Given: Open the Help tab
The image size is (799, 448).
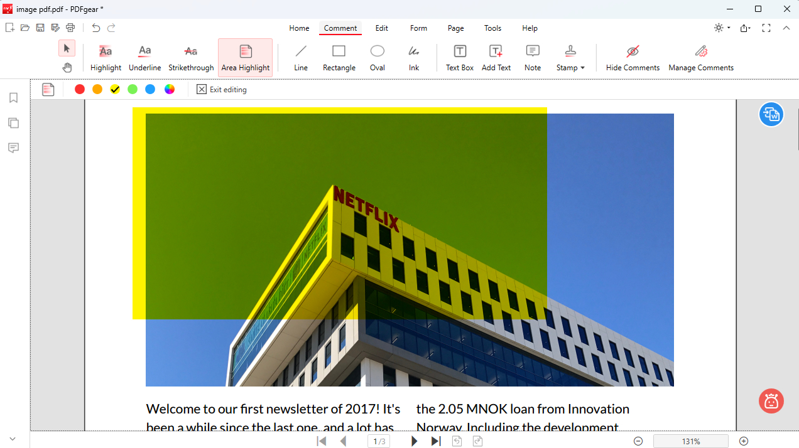Looking at the screenshot, I should [x=530, y=28].
